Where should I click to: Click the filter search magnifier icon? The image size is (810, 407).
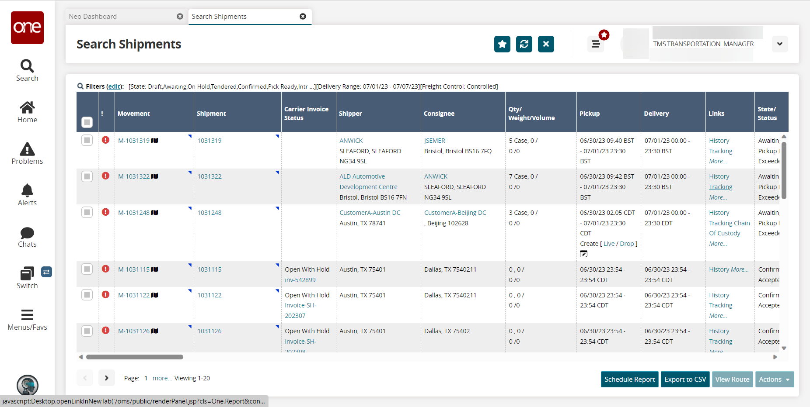[80, 86]
